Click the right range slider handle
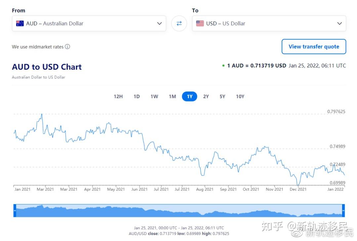 [x=343, y=211]
